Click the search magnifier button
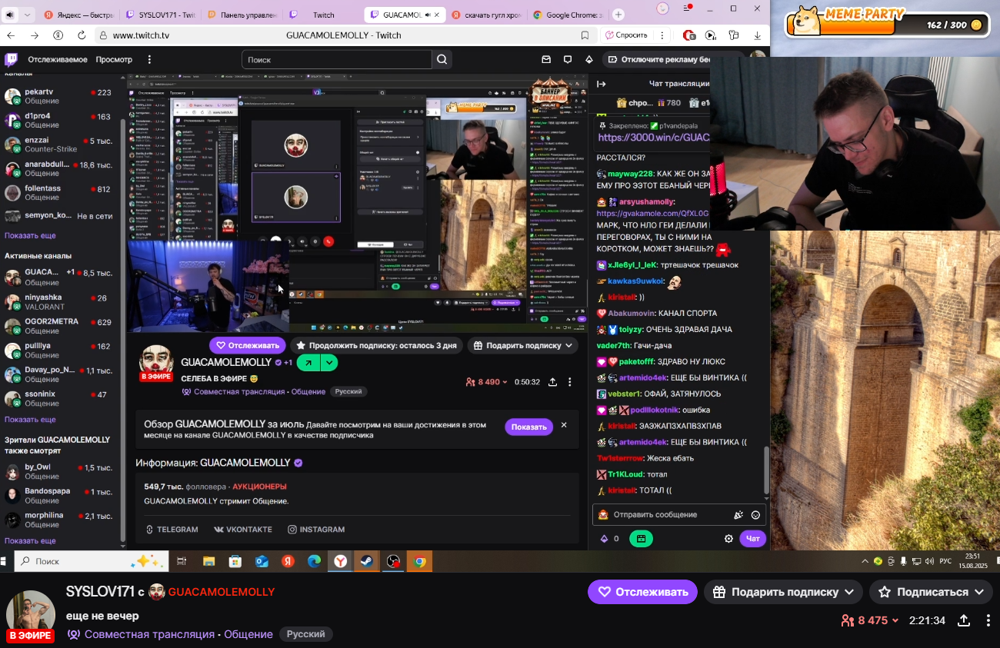The height and width of the screenshot is (648, 1000). pos(442,59)
